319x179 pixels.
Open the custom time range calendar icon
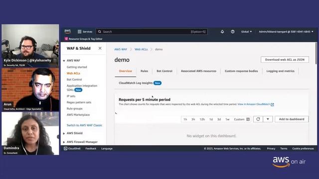(x=248, y=119)
